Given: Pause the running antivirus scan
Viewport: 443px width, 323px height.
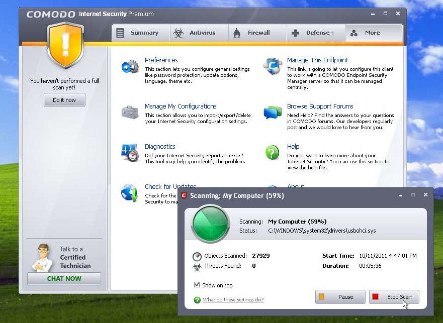Looking at the screenshot, I should point(340,297).
